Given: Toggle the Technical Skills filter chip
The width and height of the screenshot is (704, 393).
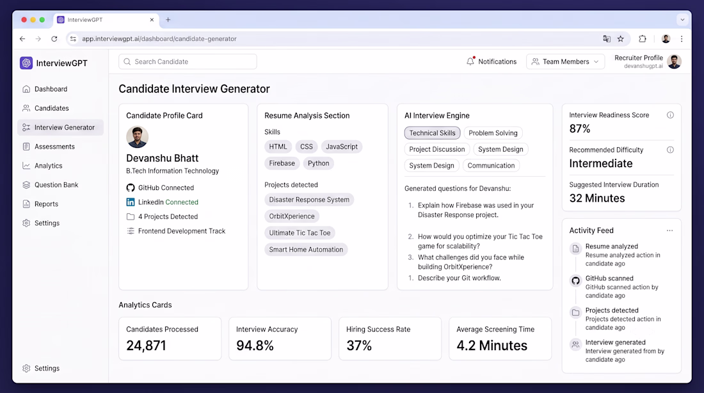Looking at the screenshot, I should pyautogui.click(x=432, y=133).
